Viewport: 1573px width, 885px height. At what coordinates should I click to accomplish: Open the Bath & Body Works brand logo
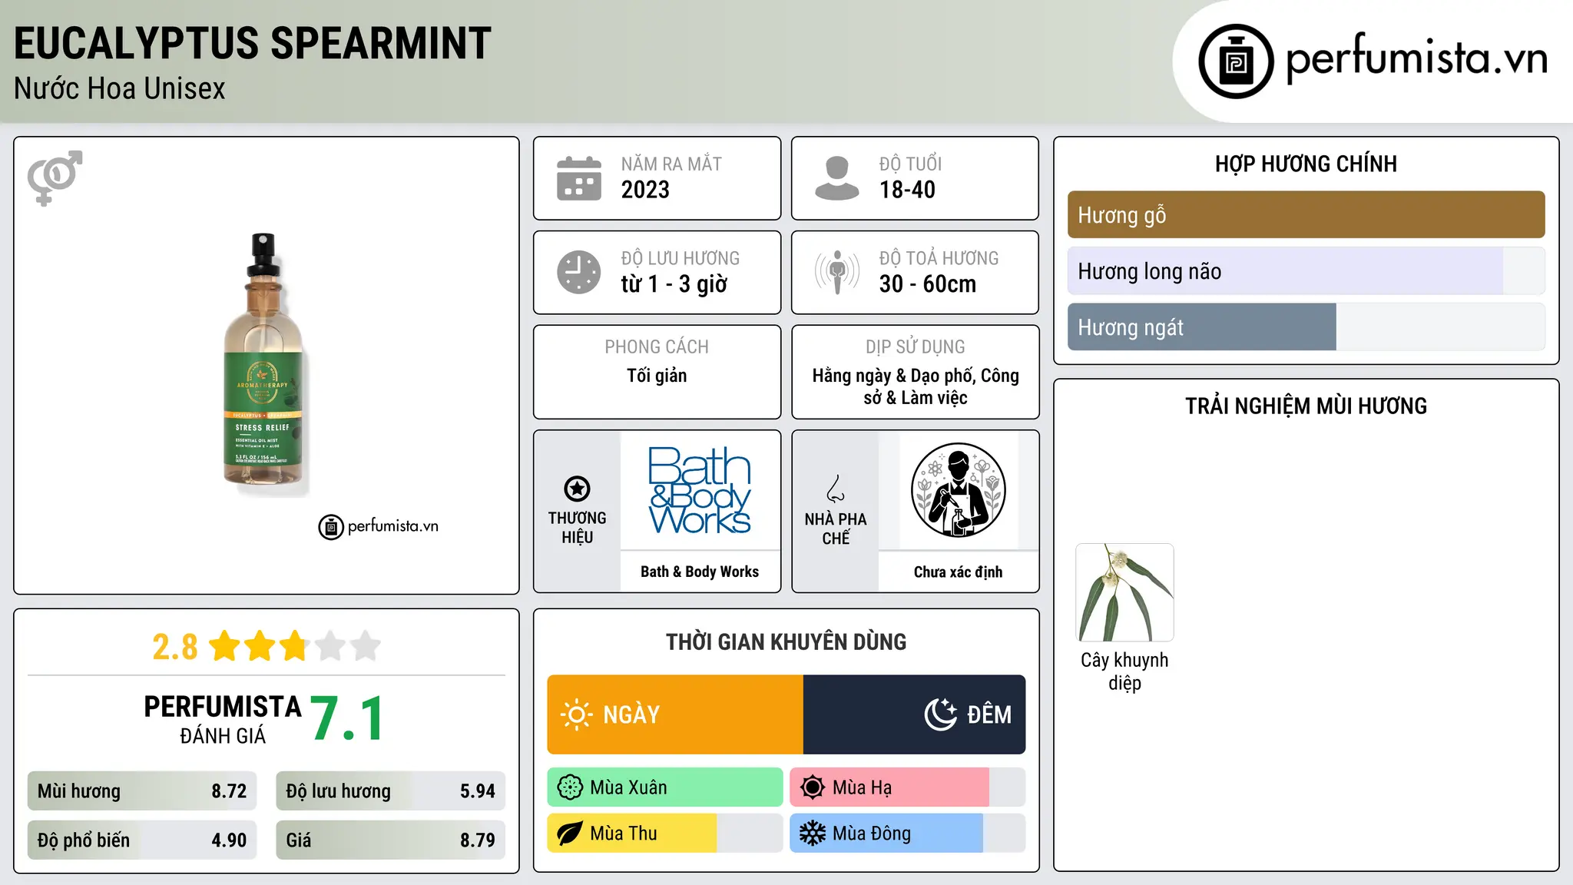point(700,490)
